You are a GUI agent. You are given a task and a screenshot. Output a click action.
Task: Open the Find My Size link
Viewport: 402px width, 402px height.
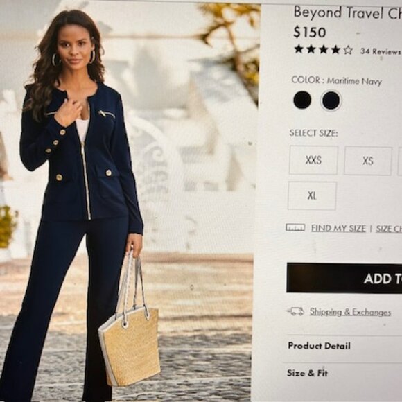click(x=338, y=228)
